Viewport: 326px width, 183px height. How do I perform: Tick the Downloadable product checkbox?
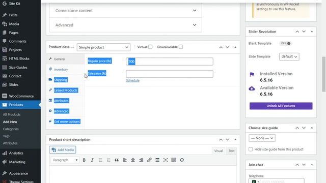(x=181, y=47)
